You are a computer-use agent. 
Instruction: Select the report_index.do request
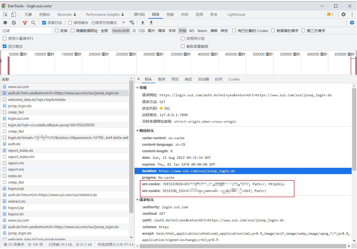click(x=21, y=151)
